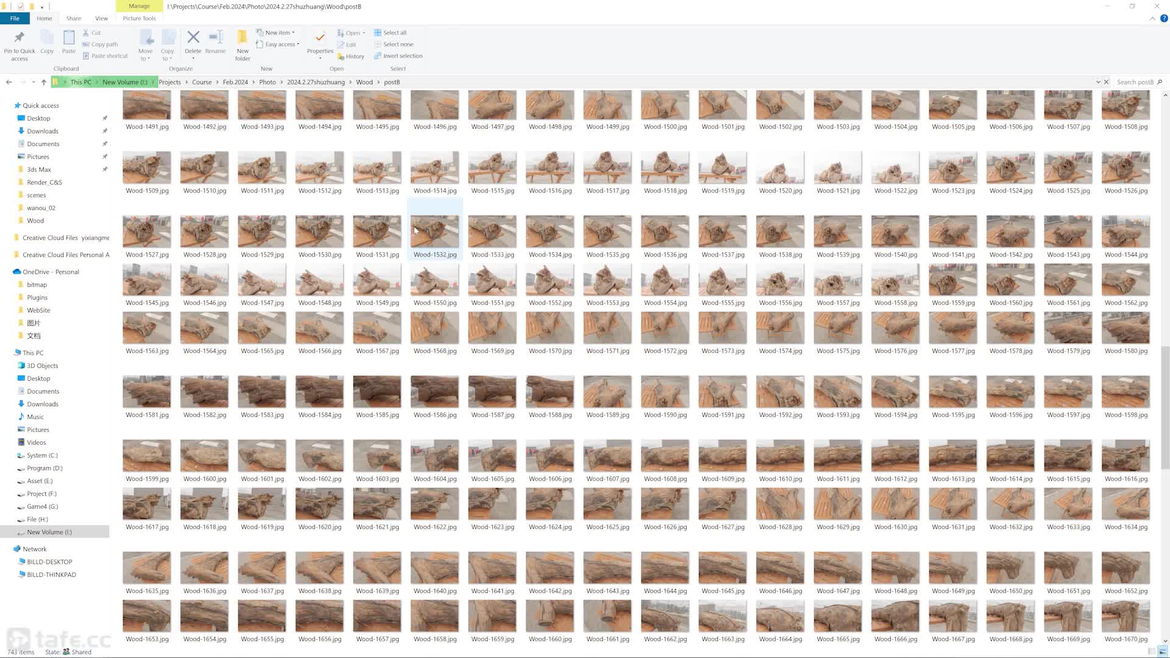
Task: Click Select none
Action: click(393, 44)
